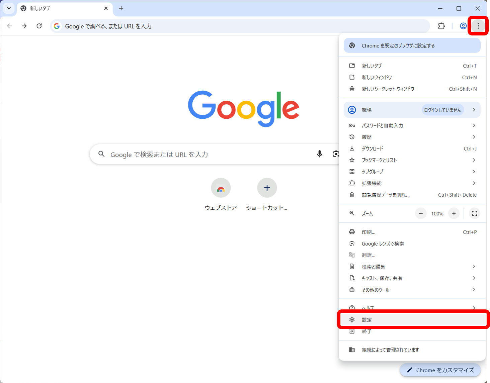Click the Lens icon beside Google レンズで検索

tap(352, 244)
